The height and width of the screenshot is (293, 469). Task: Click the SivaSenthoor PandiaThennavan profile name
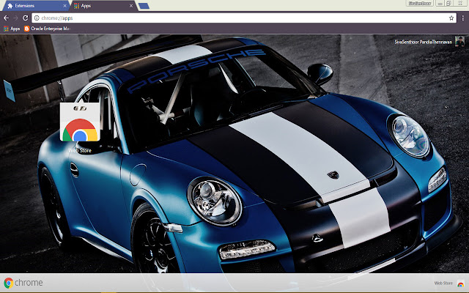click(423, 42)
